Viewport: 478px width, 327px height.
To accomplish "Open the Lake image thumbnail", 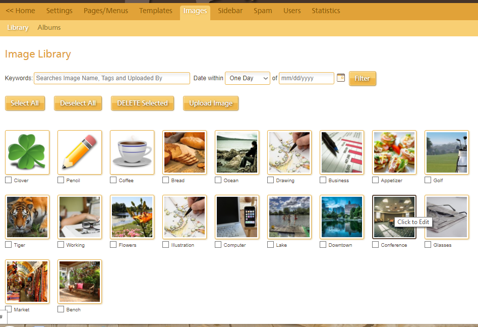I will 289,217.
